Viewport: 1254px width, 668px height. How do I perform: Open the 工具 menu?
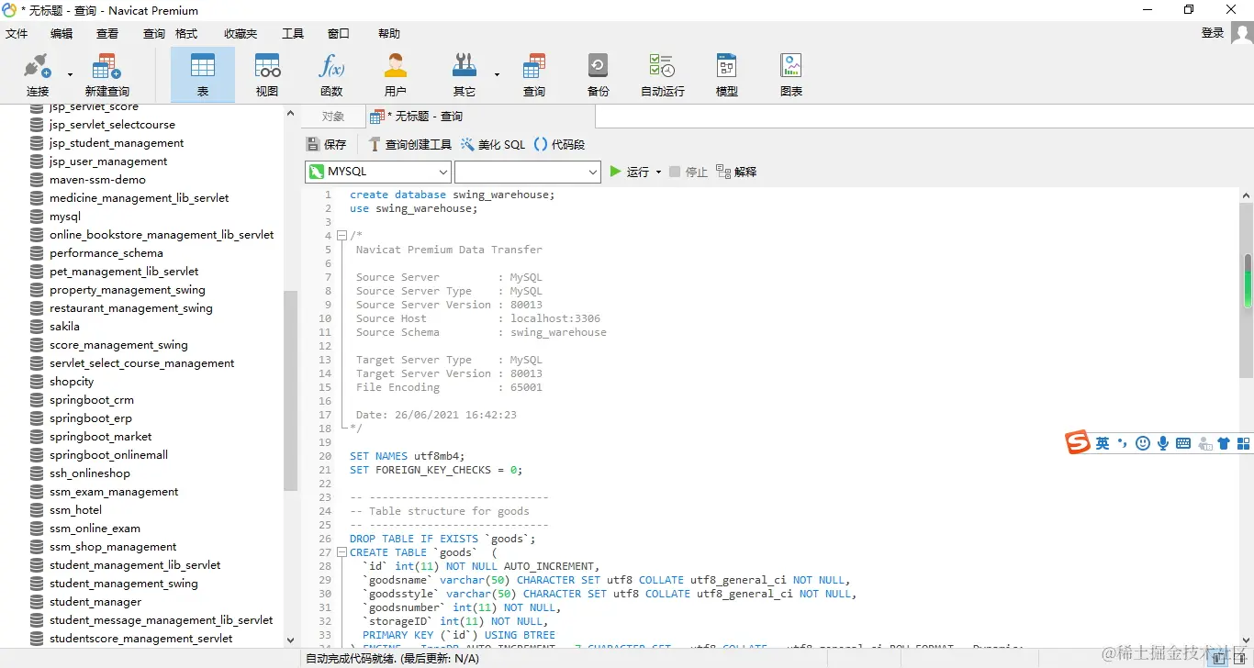point(293,33)
